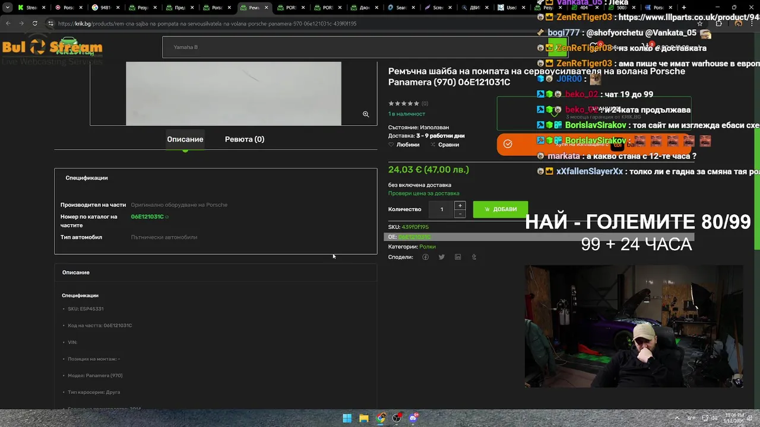760x427 pixels.
Task: Open the taskbar clock and date
Action: (x=734, y=418)
